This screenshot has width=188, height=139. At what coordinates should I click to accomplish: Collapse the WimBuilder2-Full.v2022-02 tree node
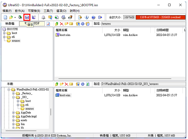pyautogui.click(x=9, y=90)
